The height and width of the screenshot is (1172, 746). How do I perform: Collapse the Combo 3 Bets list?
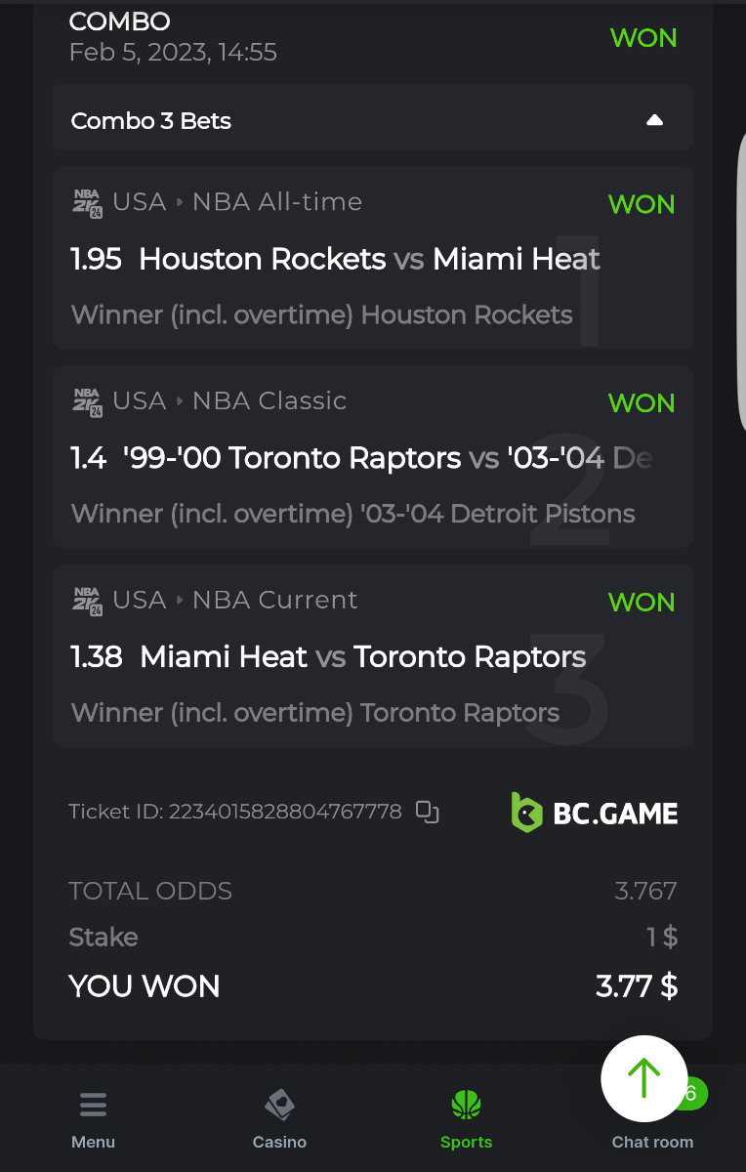(x=655, y=121)
